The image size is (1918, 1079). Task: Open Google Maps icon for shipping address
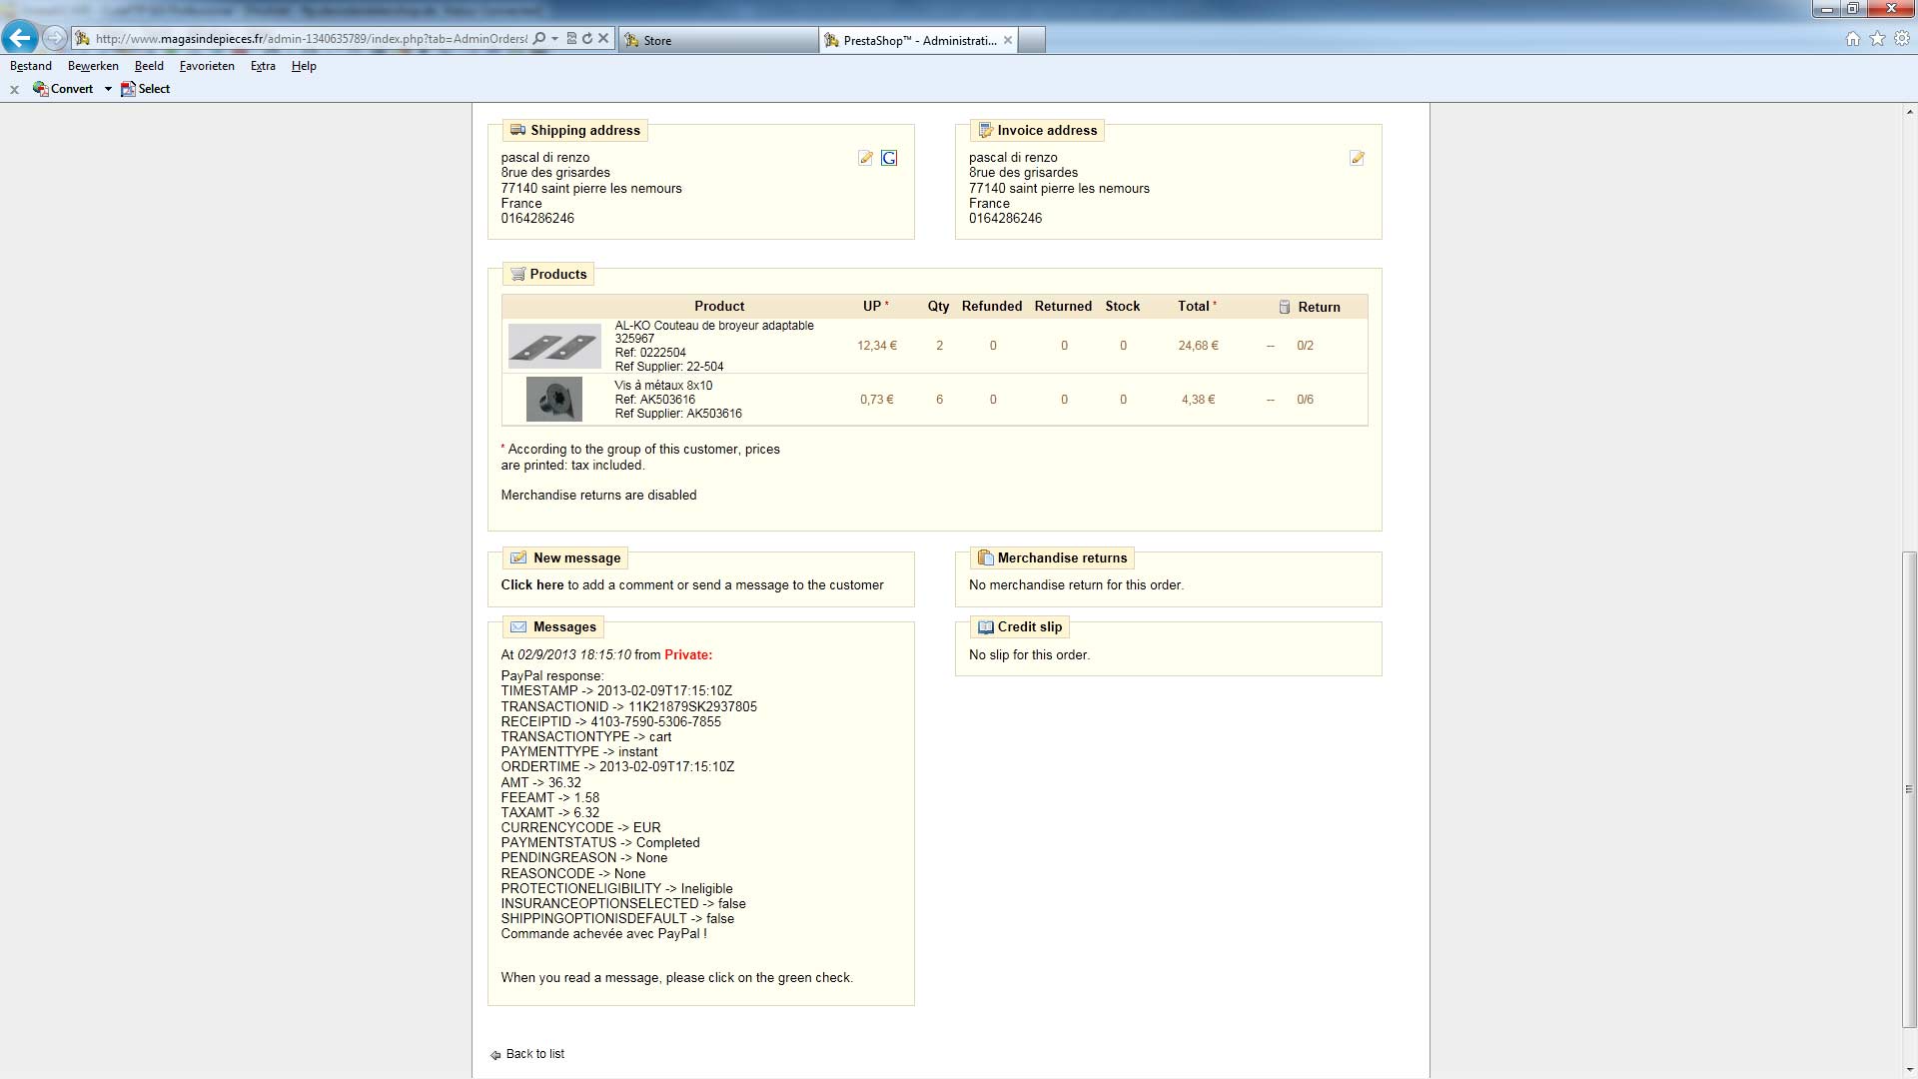point(889,158)
